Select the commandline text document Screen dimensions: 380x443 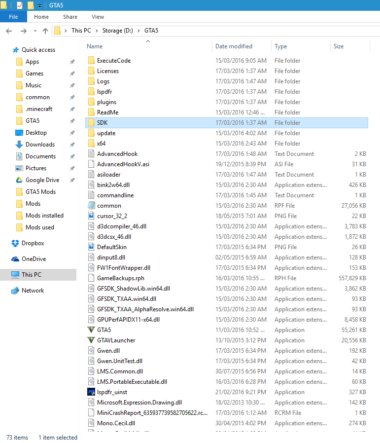pos(226,195)
